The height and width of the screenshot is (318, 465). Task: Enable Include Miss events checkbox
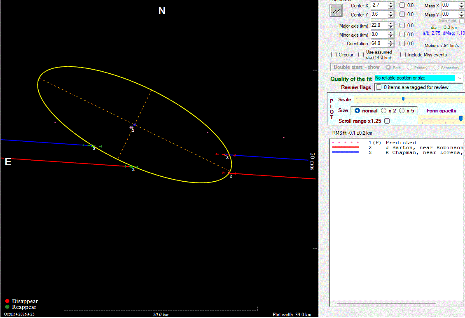pos(403,55)
